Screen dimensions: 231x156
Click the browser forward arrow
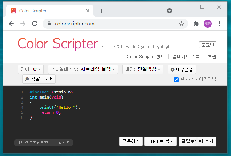click(x=23, y=24)
